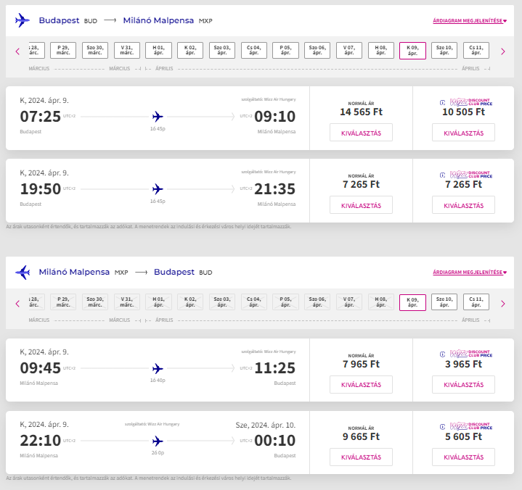
Task: Select return date H 01, ápr.
Action: coord(158,302)
